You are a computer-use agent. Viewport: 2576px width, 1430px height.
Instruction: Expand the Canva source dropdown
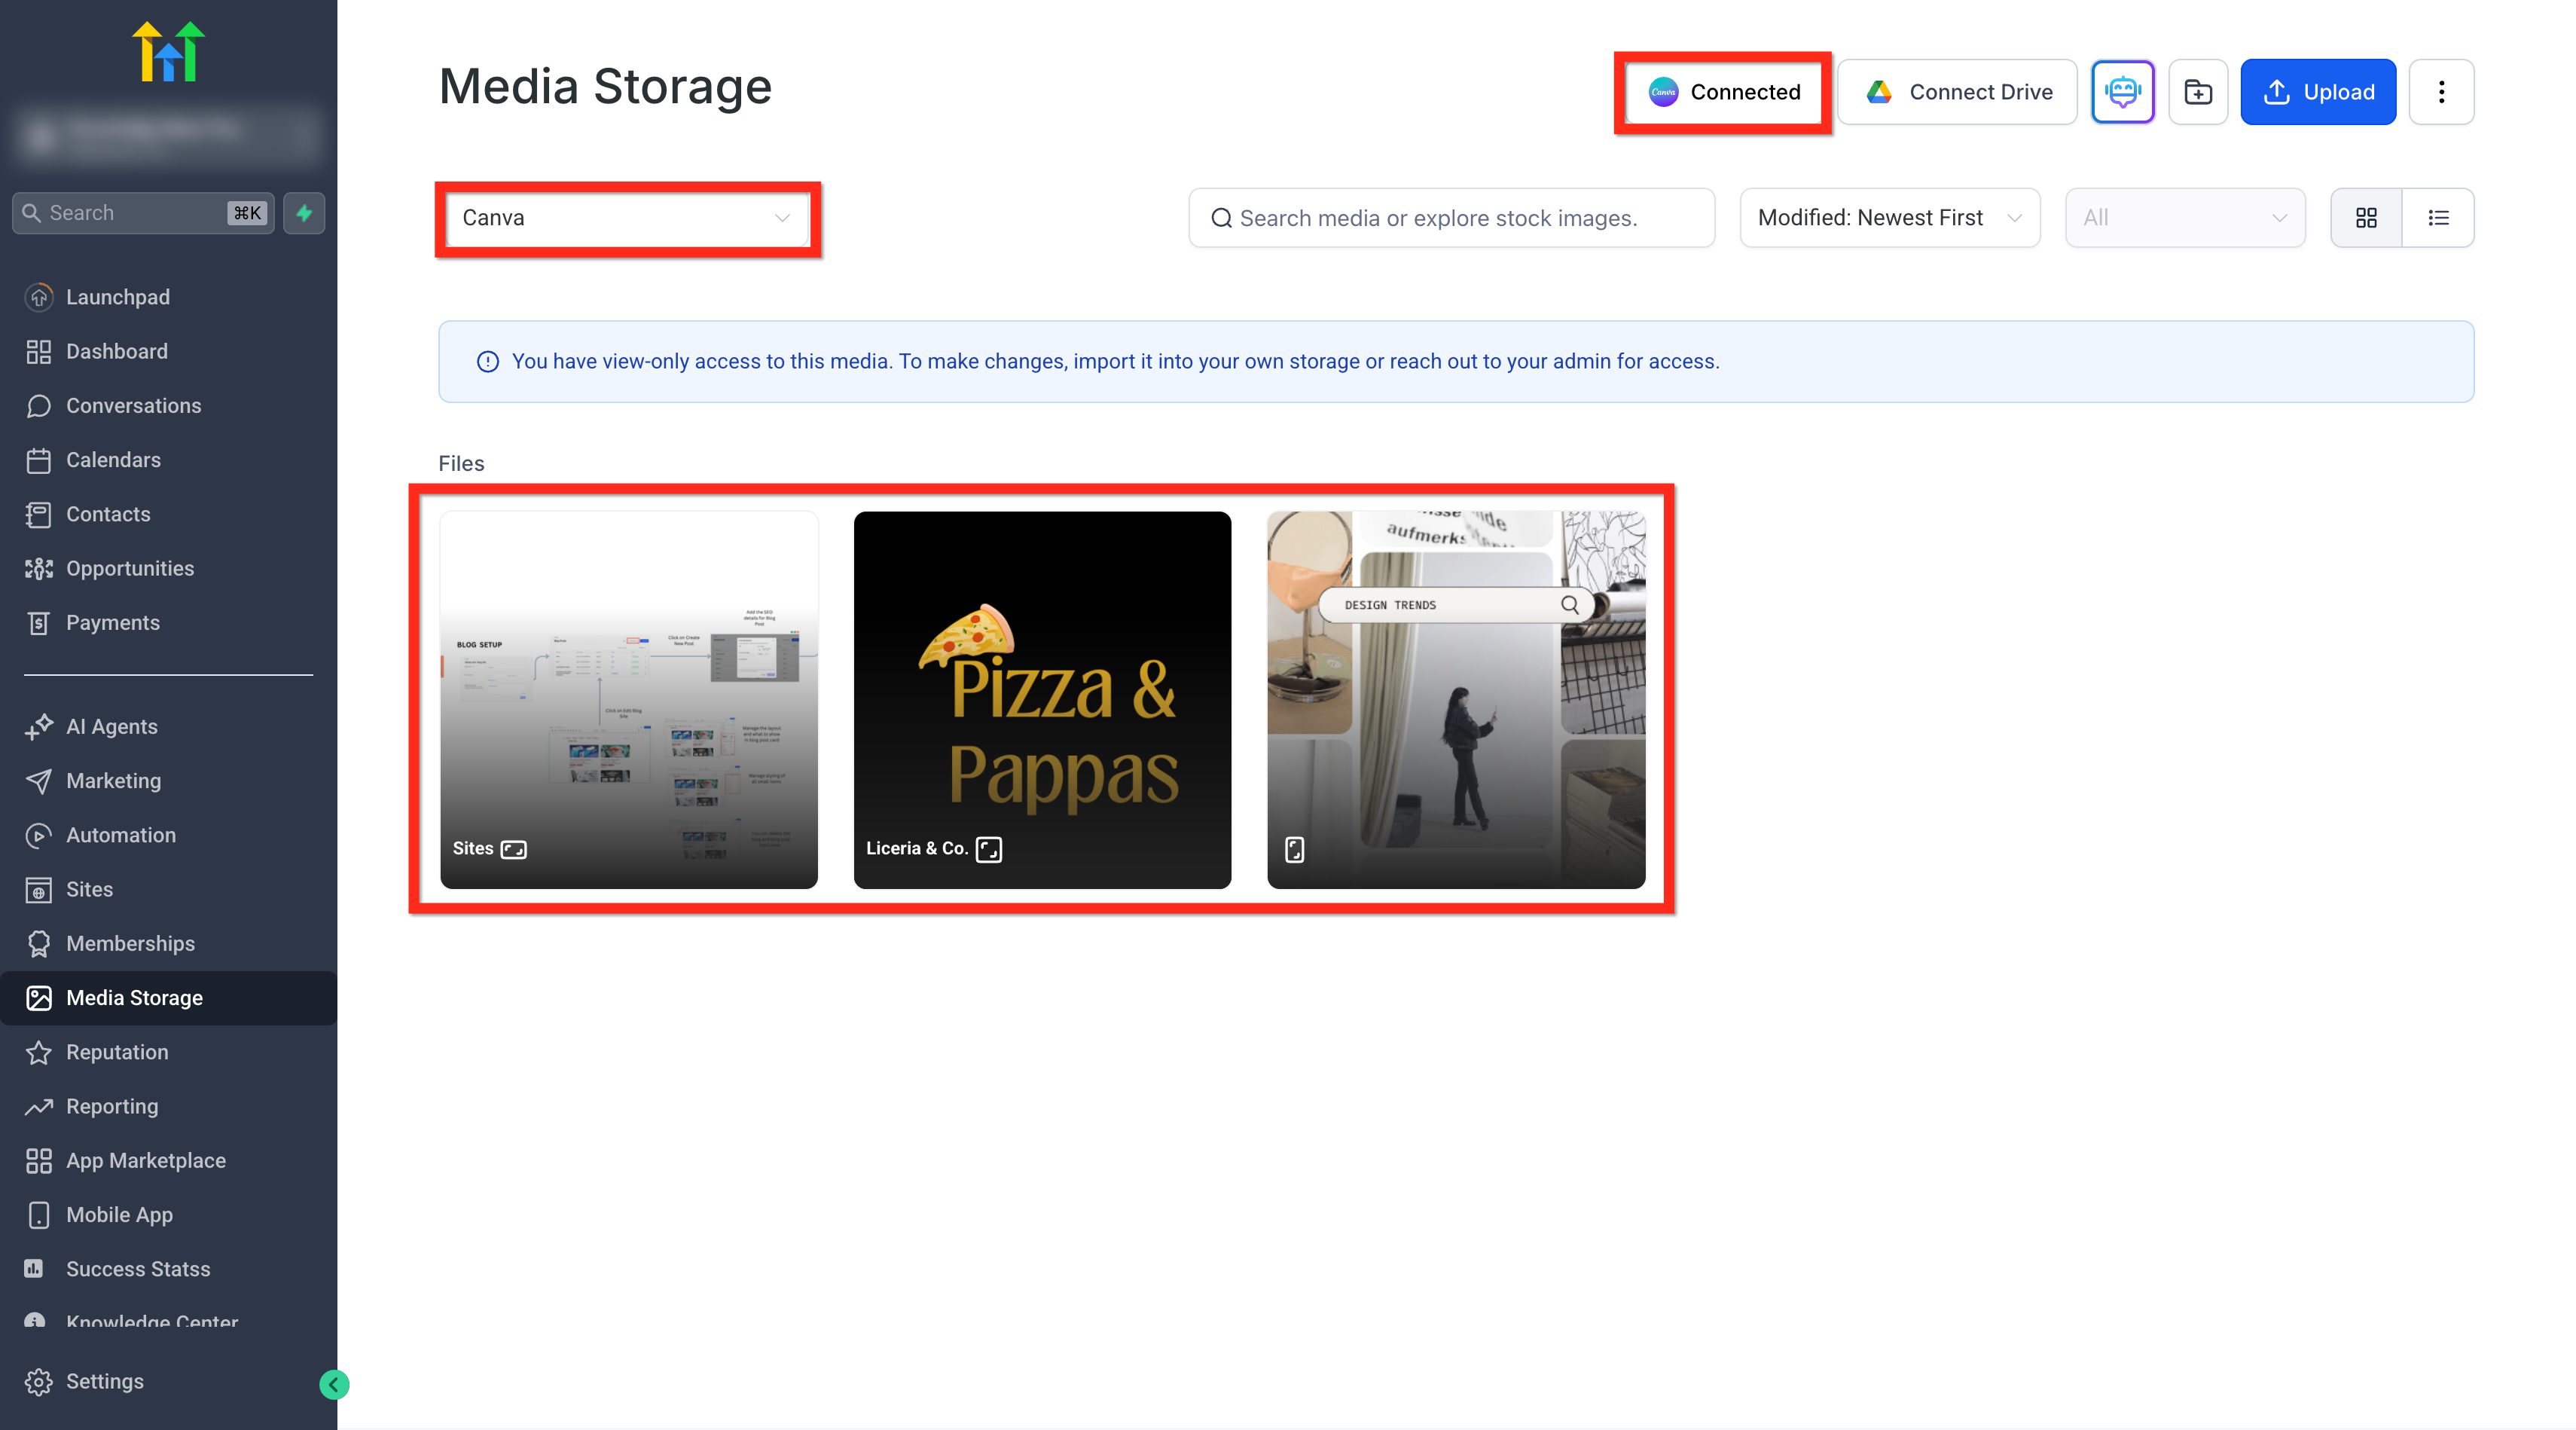626,218
